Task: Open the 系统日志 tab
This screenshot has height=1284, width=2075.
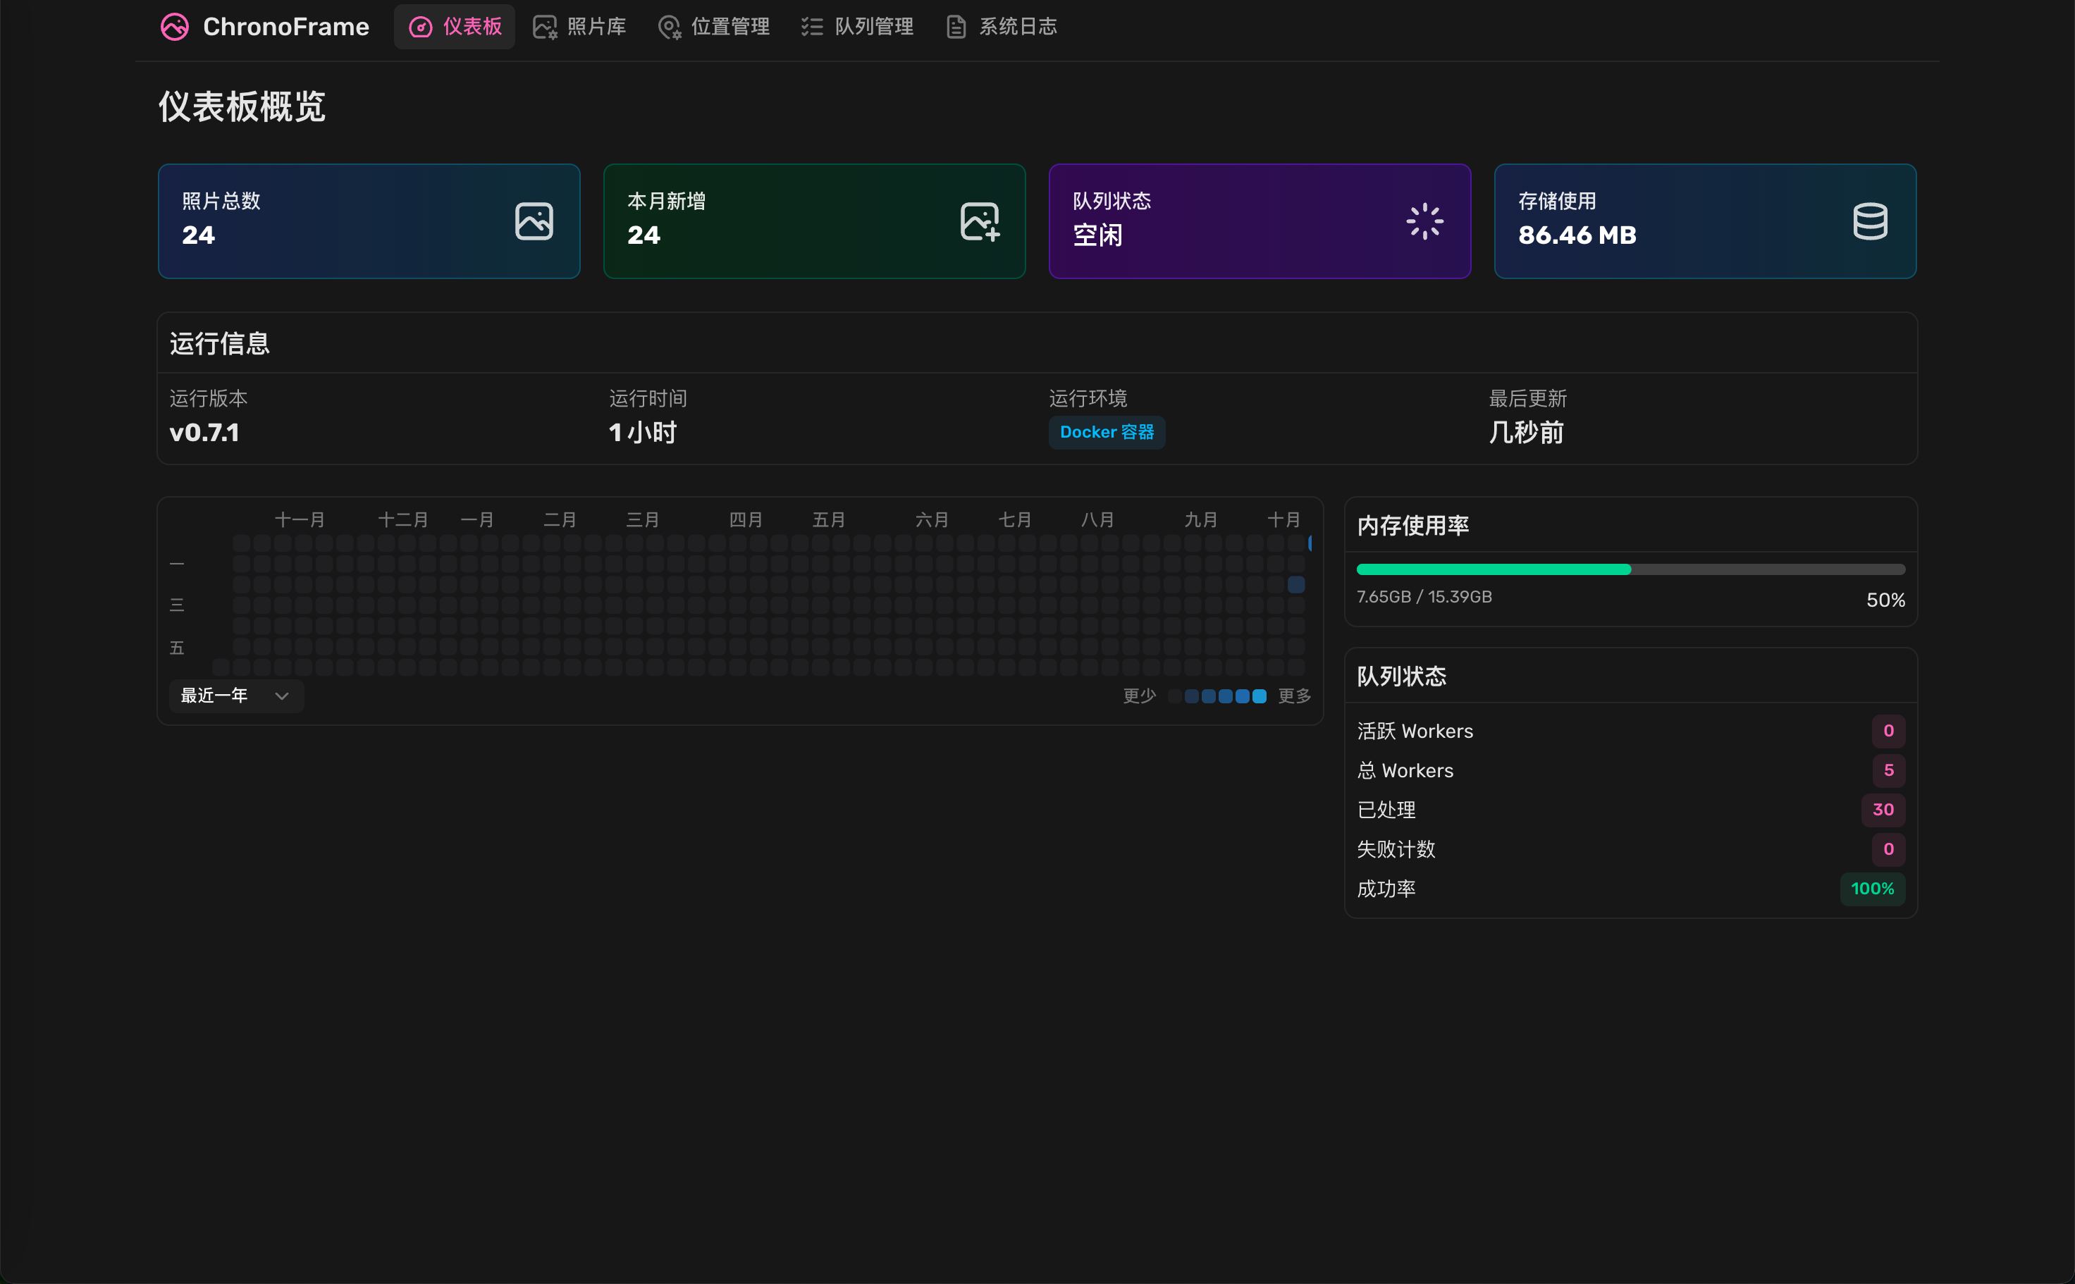Action: [x=1018, y=27]
